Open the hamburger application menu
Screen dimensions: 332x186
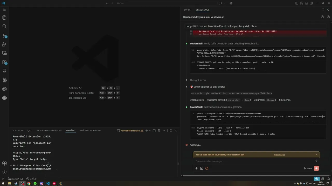[x=4, y=10]
